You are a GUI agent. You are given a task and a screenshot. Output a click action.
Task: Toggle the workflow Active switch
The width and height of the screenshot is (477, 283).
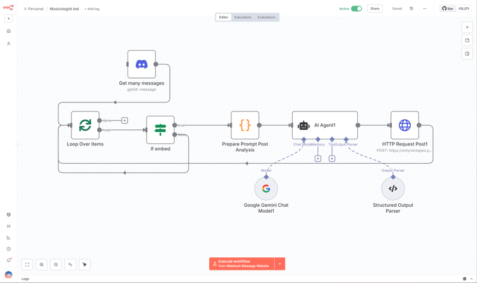pyautogui.click(x=357, y=9)
